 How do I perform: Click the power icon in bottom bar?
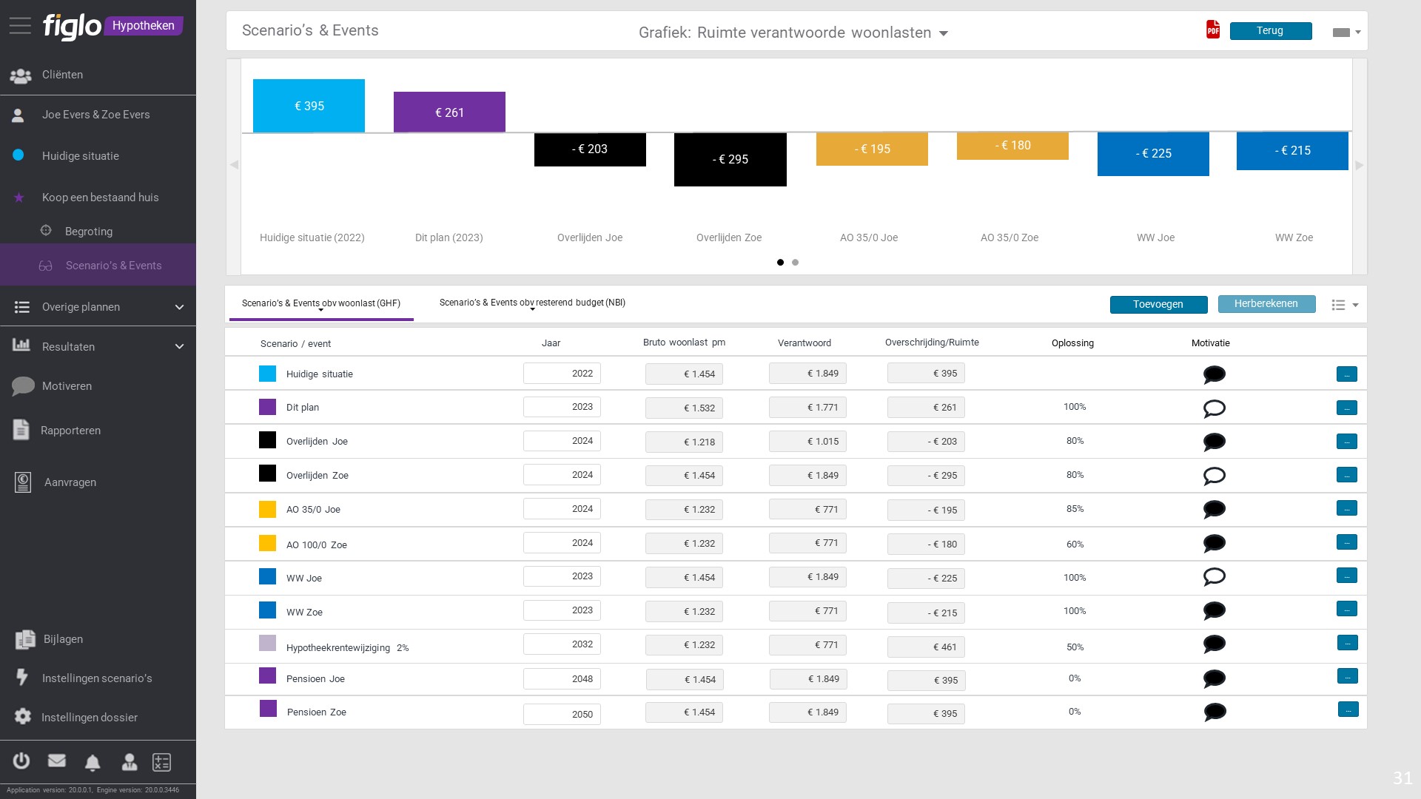pyautogui.click(x=21, y=761)
